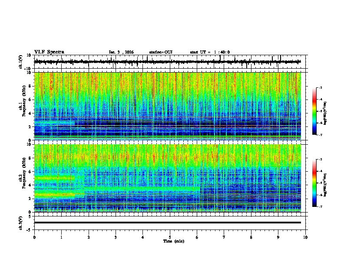The height and width of the screenshot is (266, 344).
Task: Click the "8" kHz tick on ch.2 frequency axis
Action: pyautogui.click(x=30, y=158)
